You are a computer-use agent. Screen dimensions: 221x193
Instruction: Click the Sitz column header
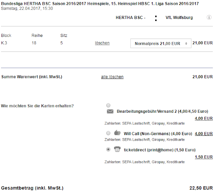(x=64, y=35)
